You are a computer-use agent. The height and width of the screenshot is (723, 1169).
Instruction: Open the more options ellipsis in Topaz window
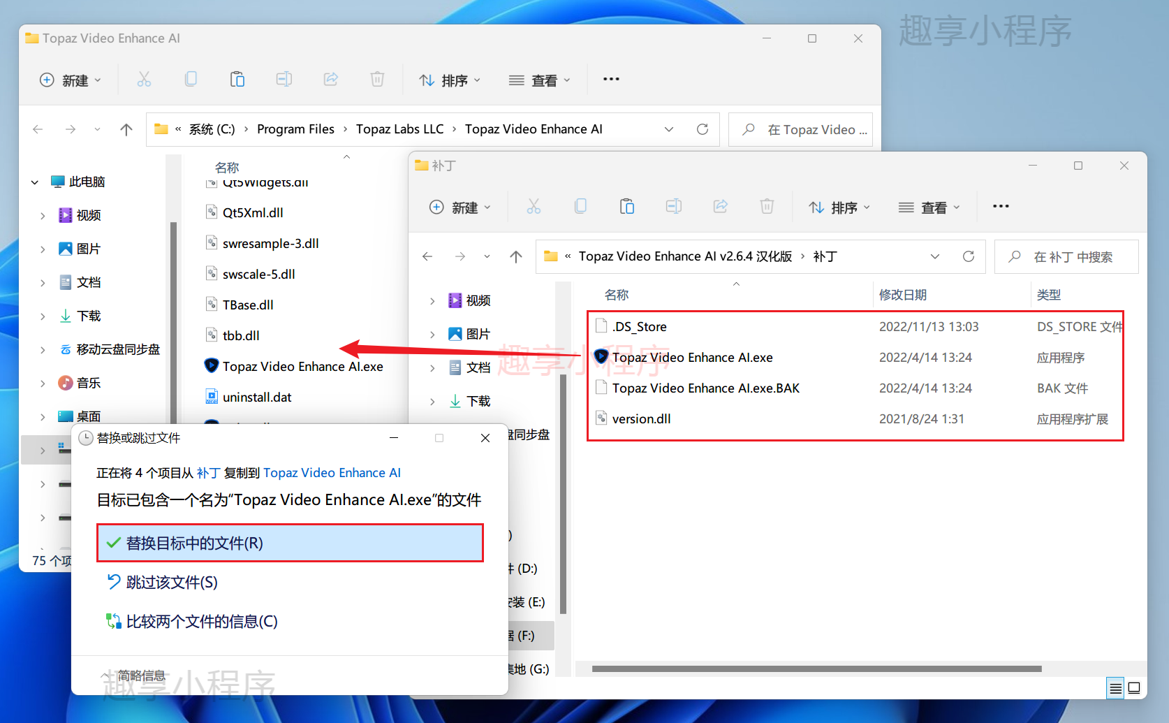[611, 80]
